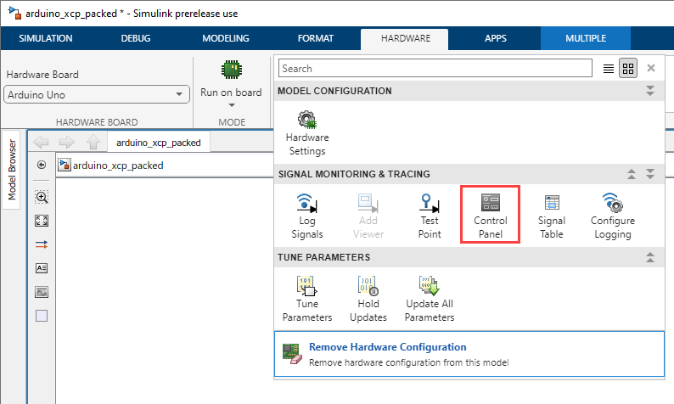Toggle Hold Updates
This screenshot has width=674, height=404.
point(368,299)
